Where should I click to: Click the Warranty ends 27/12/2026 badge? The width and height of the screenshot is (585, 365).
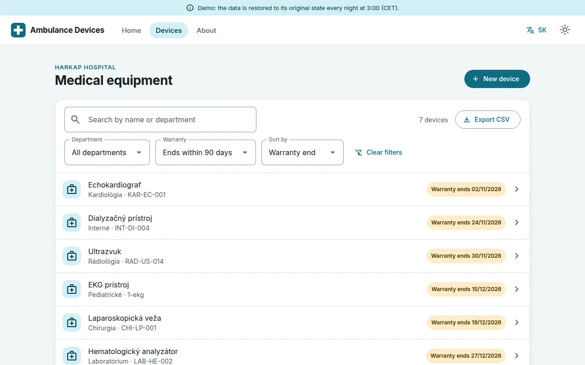[x=466, y=356]
